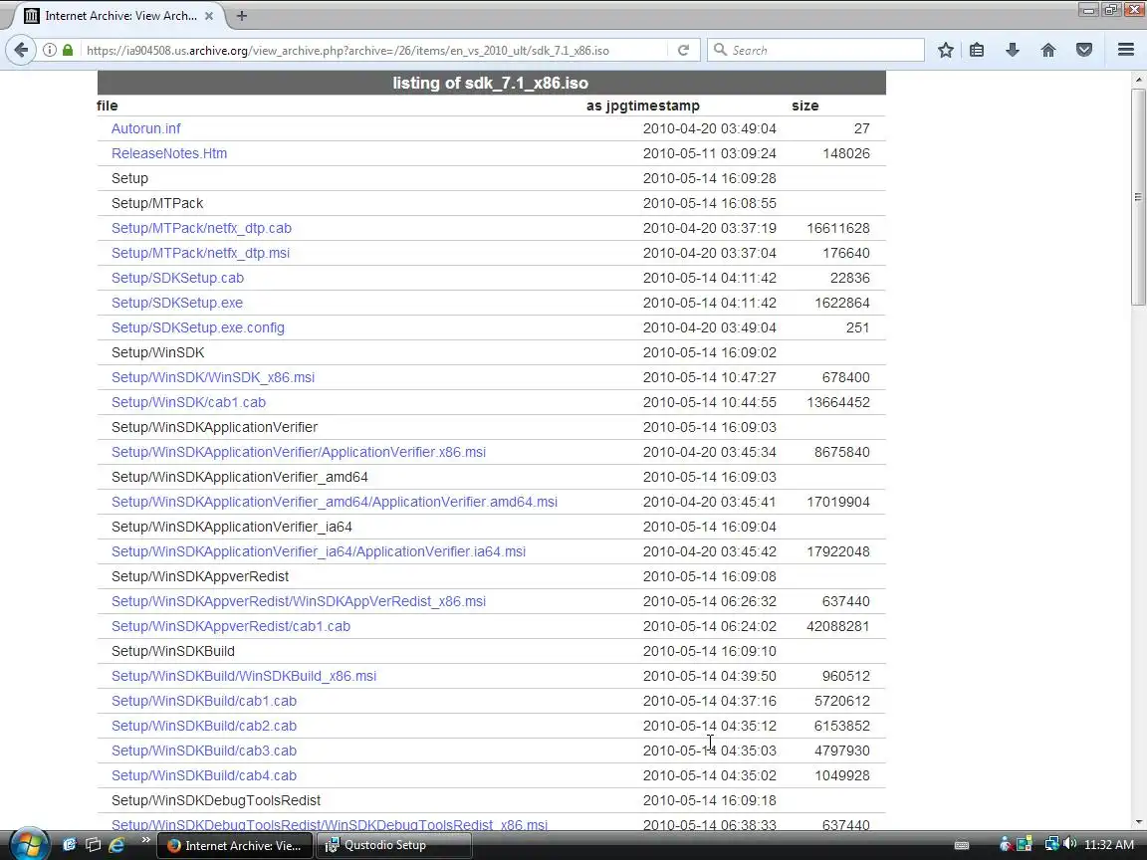Open Setup/WinSDK/WinSDK_x86.msi link
This screenshot has height=860, width=1147.
tap(213, 377)
